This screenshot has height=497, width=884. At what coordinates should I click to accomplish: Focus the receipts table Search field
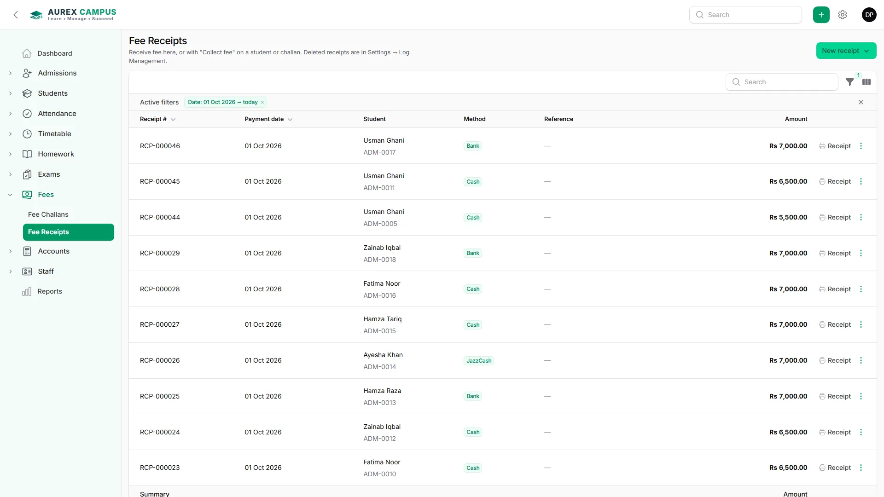click(782, 82)
